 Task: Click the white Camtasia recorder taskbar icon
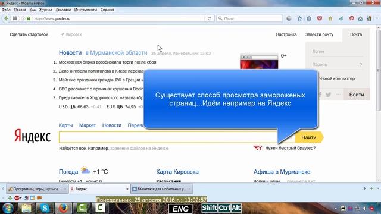coord(100,208)
